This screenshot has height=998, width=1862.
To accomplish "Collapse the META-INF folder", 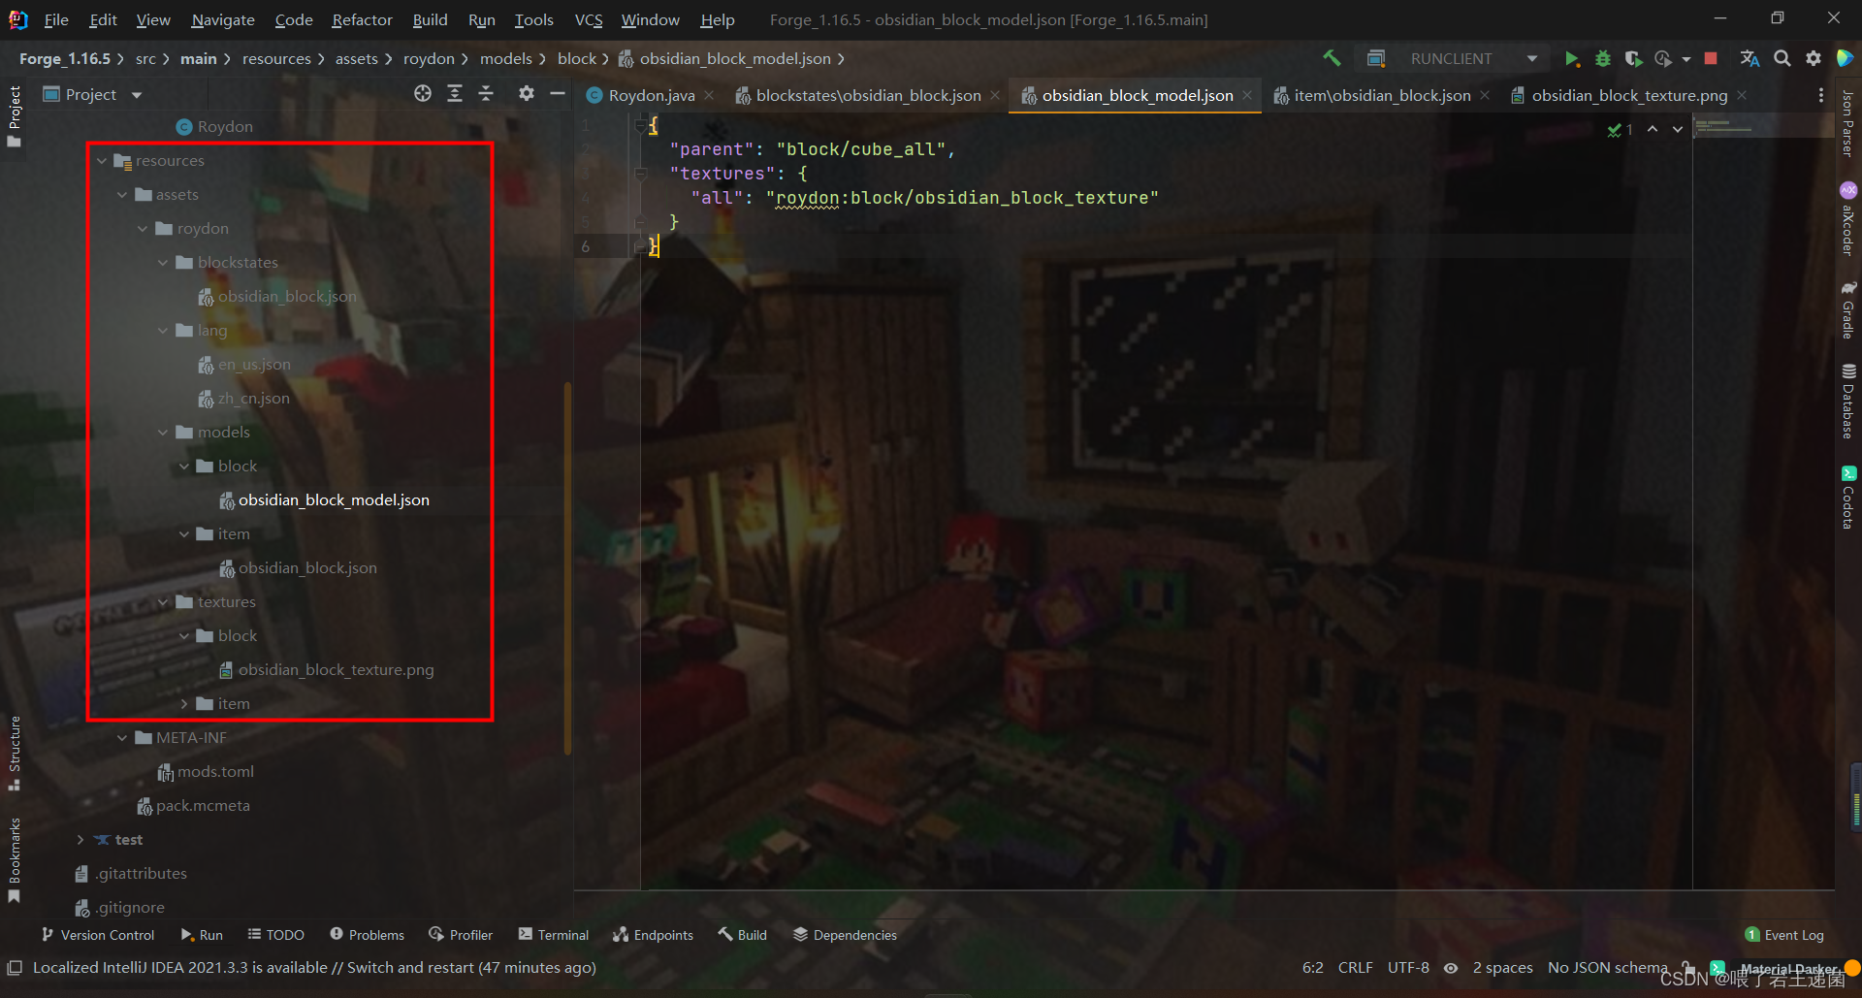I will click(x=122, y=738).
